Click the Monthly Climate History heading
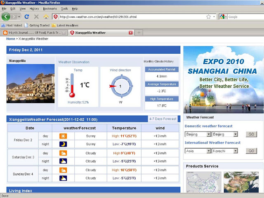264x198 pixels. coord(158,61)
